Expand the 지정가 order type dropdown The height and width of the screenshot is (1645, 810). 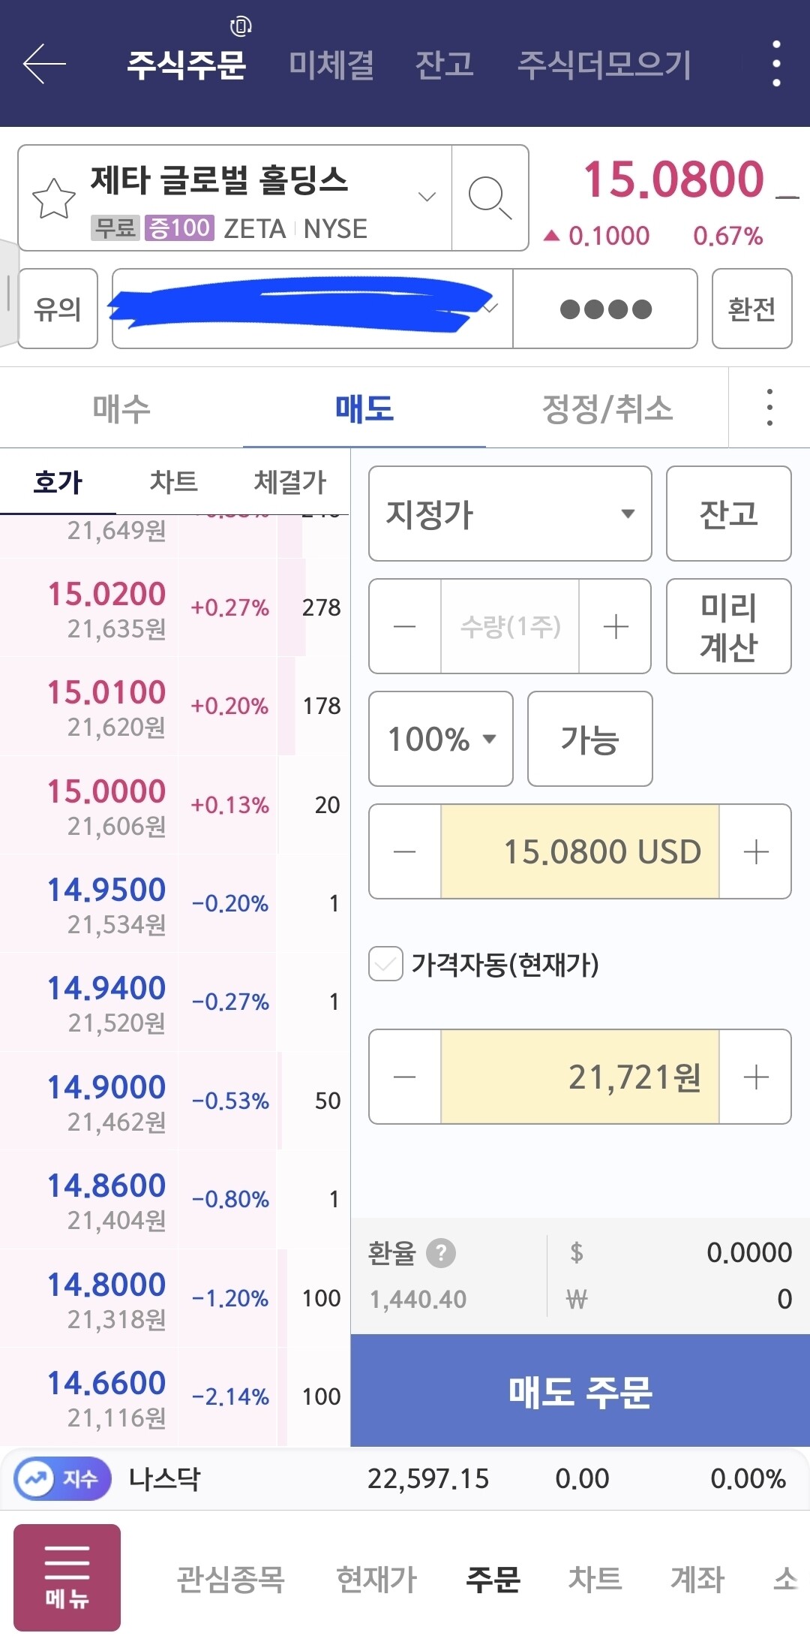coord(510,514)
